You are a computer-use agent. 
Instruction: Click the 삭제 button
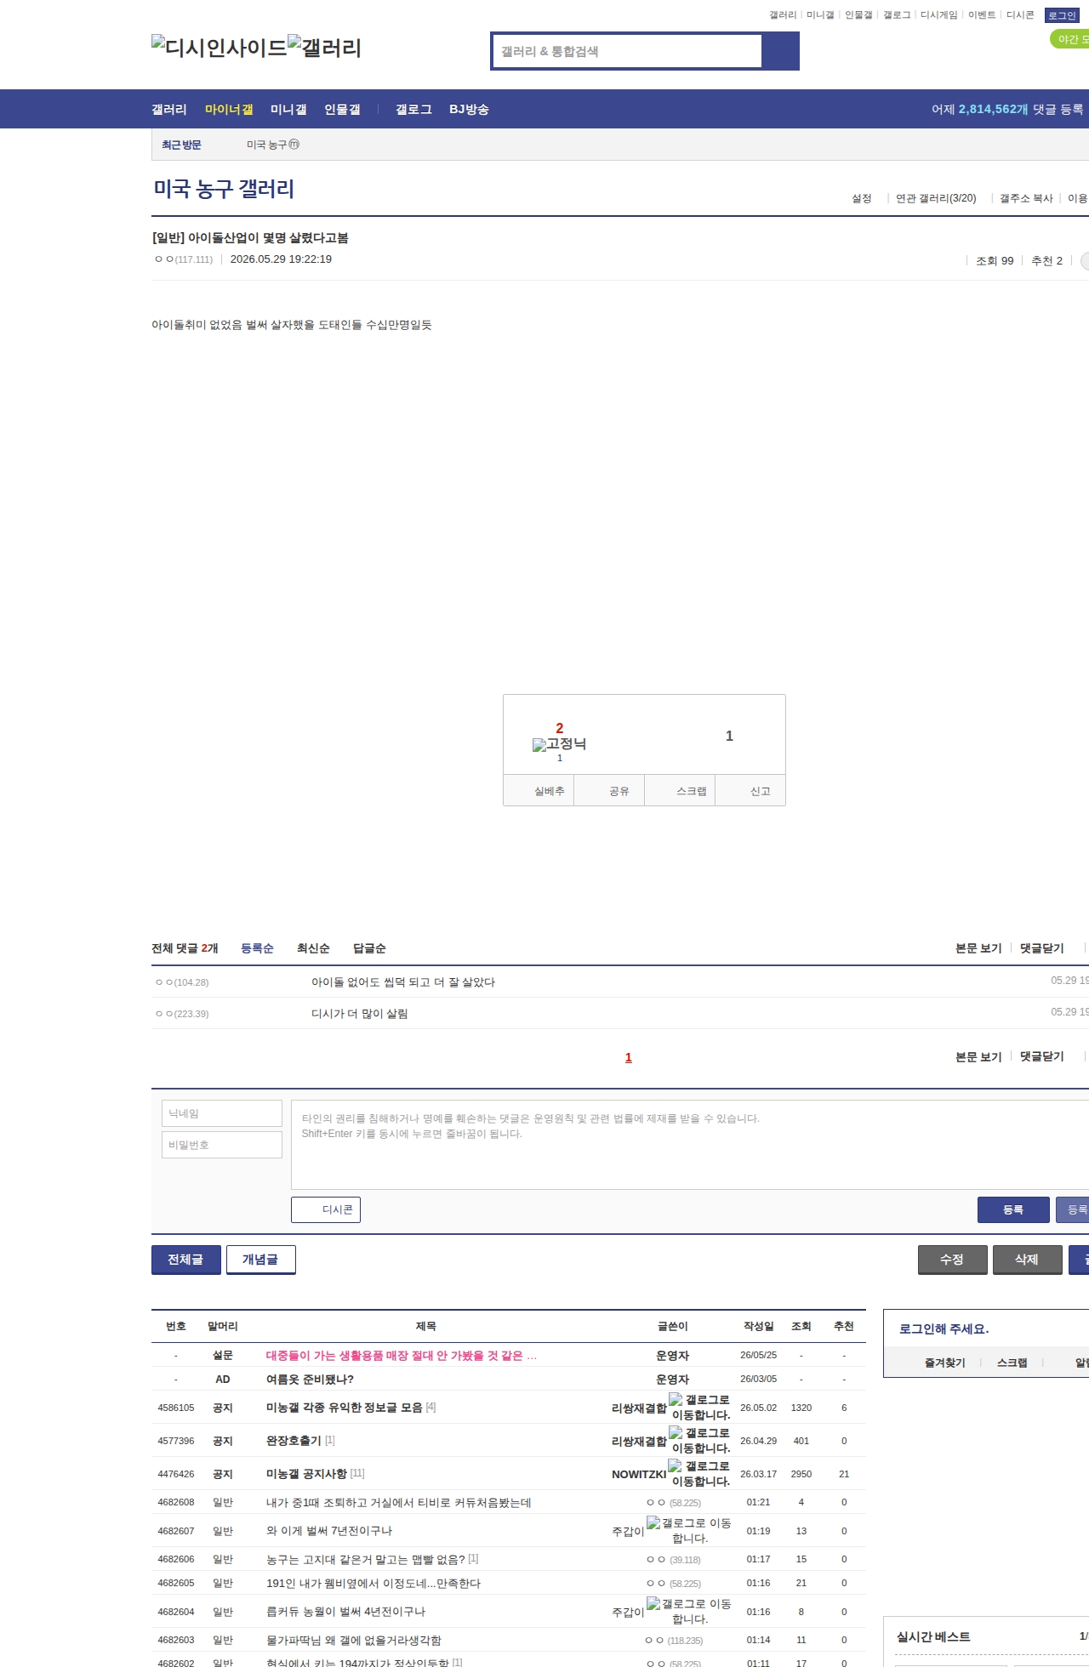[1028, 1260]
